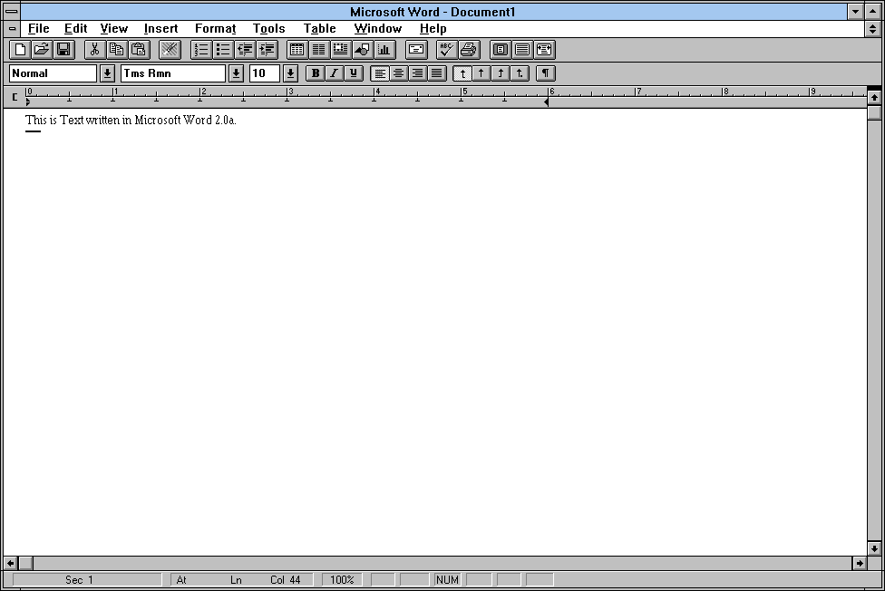The width and height of the screenshot is (885, 591).
Task: Click the vertical scrollbar down arrow
Action: point(874,548)
